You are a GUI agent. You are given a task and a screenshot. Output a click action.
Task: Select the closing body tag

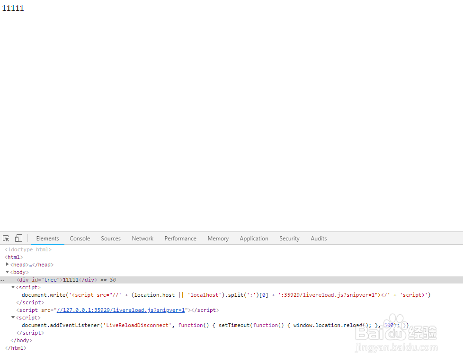pos(21,340)
